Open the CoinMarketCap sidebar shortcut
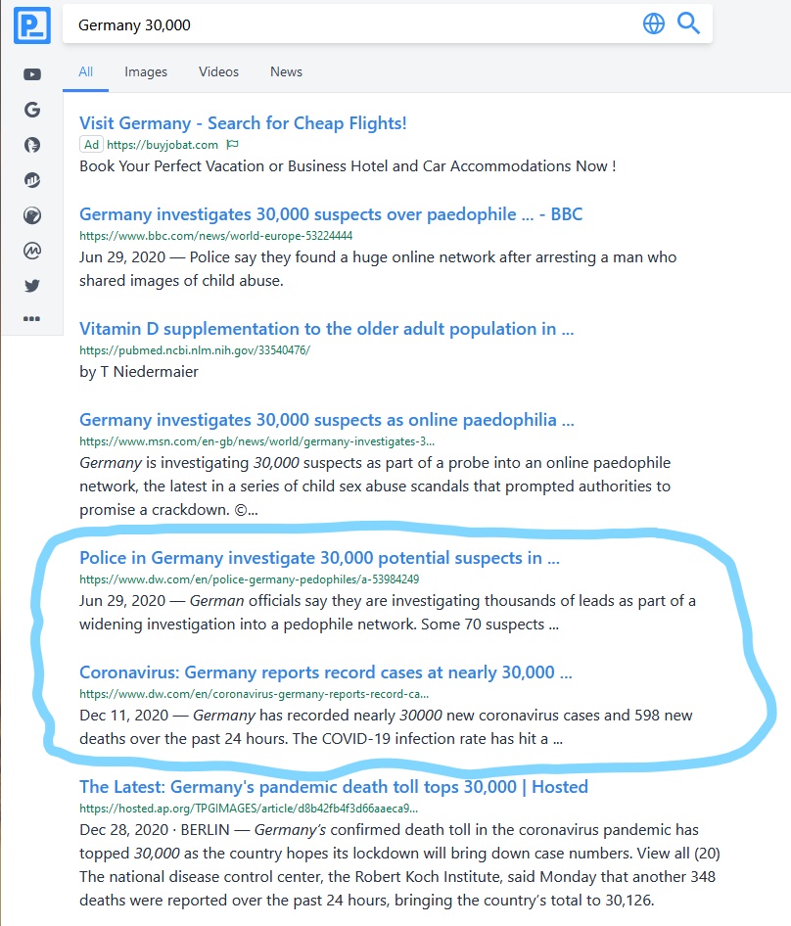This screenshot has height=926, width=791. point(32,251)
